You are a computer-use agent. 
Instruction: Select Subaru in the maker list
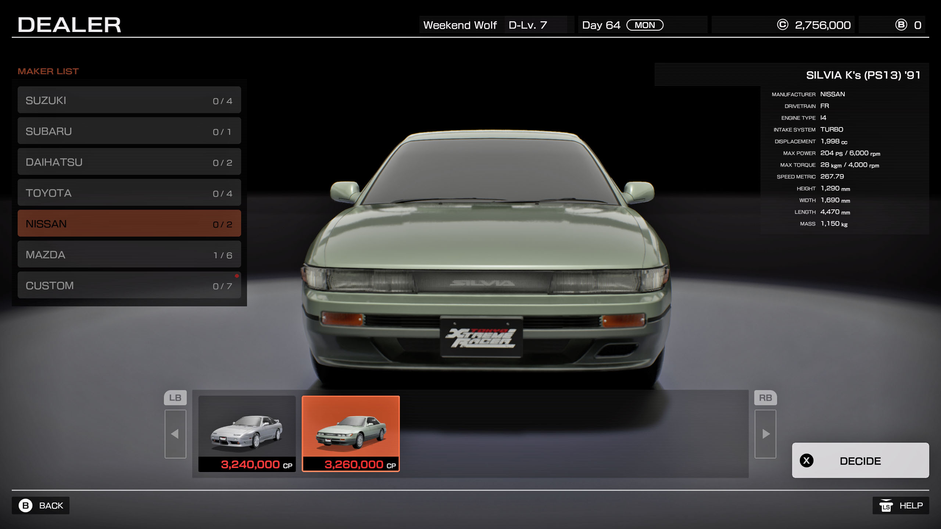(129, 131)
